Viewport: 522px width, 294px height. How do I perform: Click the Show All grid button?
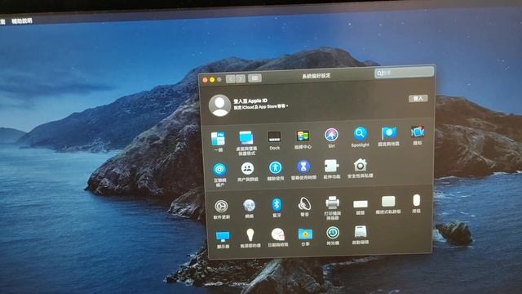254,78
